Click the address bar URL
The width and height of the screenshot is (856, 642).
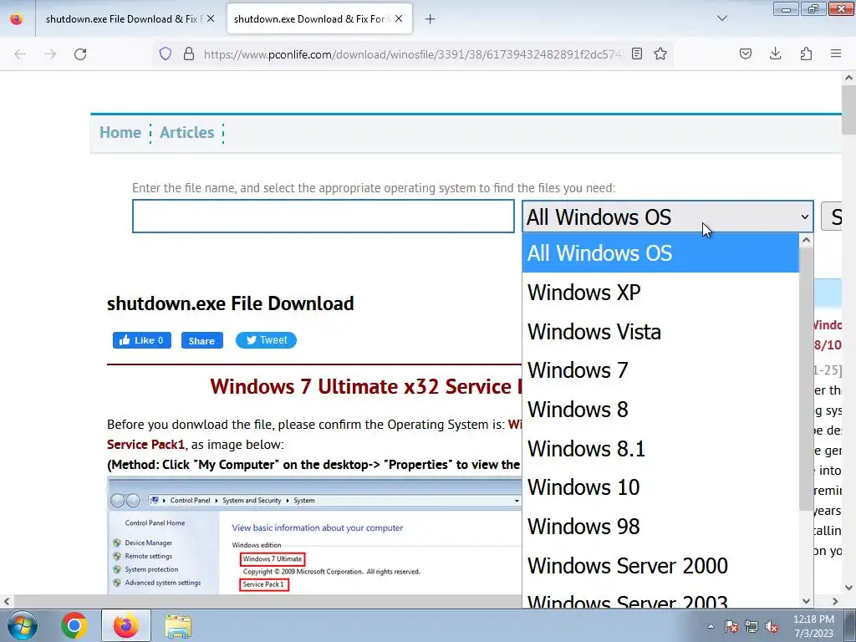pyautogui.click(x=412, y=54)
